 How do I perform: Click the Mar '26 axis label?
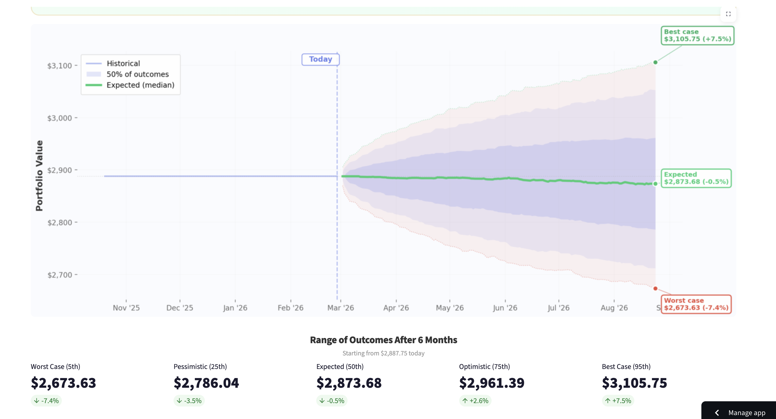tap(341, 308)
